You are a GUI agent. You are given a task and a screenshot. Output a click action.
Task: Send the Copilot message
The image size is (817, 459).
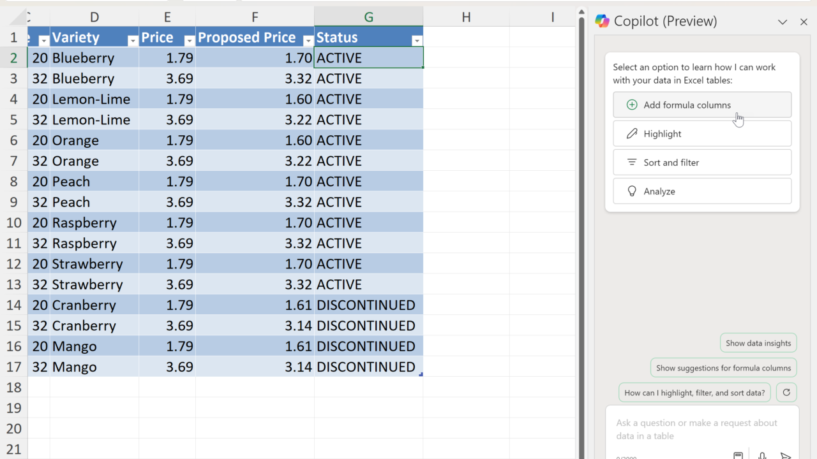[x=786, y=455]
